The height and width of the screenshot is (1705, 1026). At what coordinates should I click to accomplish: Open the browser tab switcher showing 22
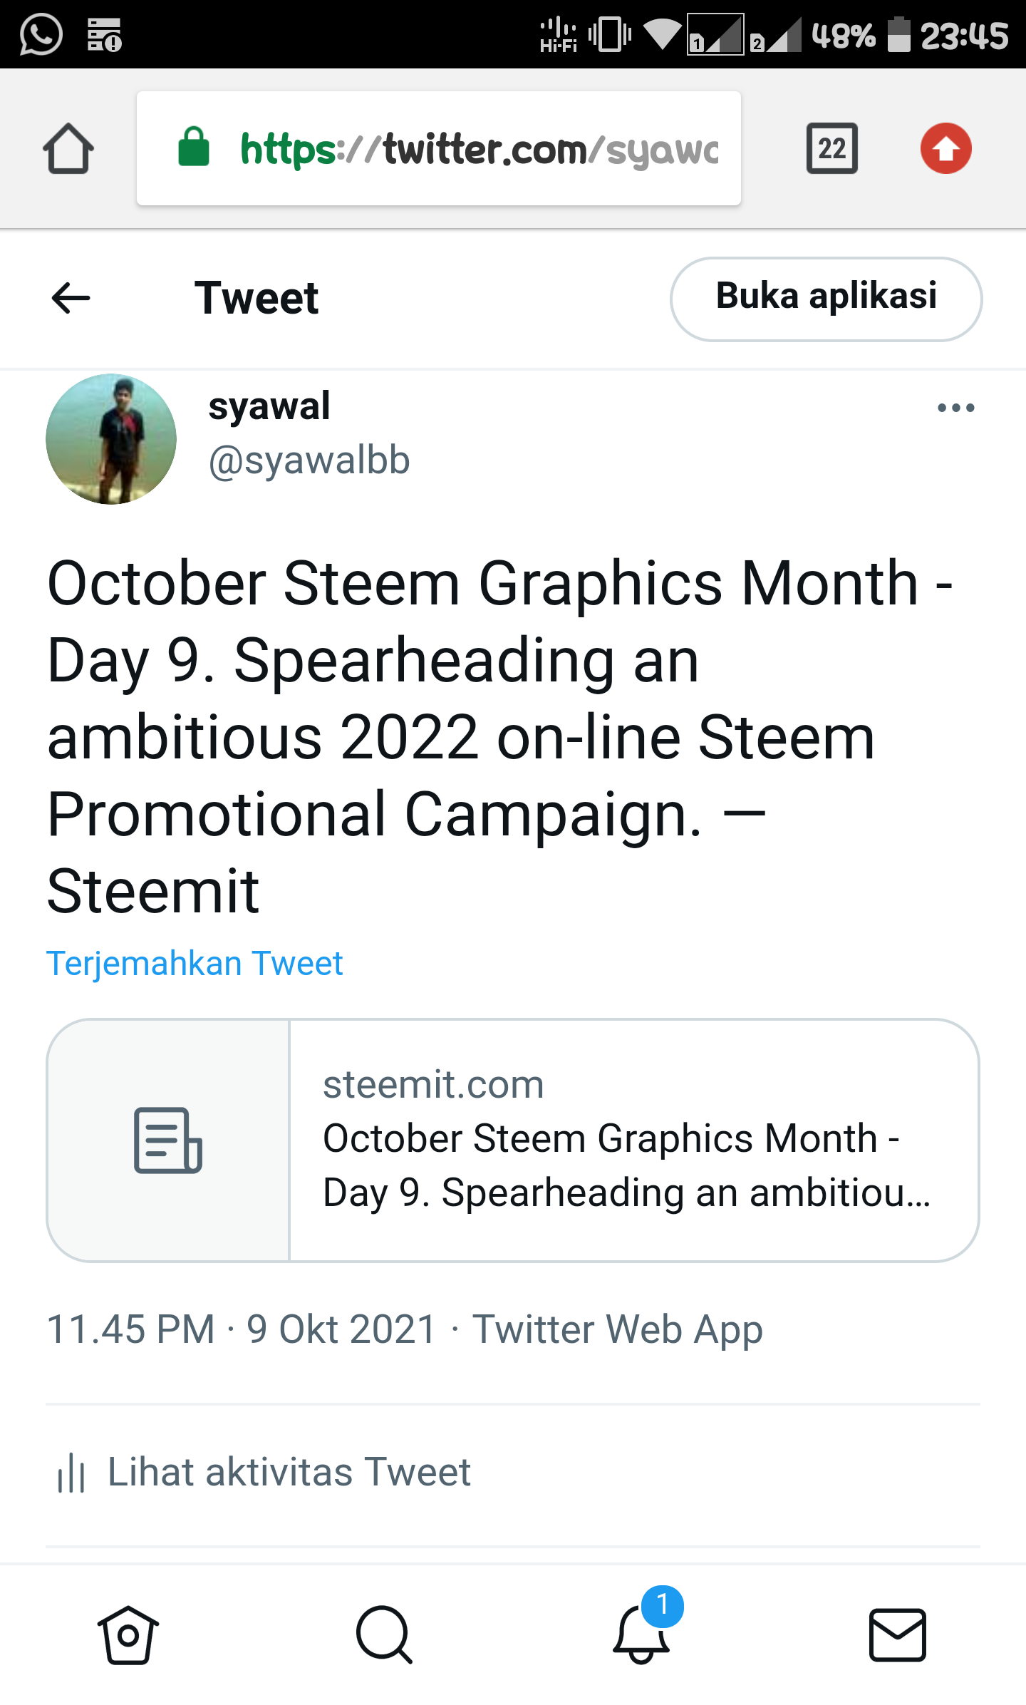pyautogui.click(x=831, y=148)
